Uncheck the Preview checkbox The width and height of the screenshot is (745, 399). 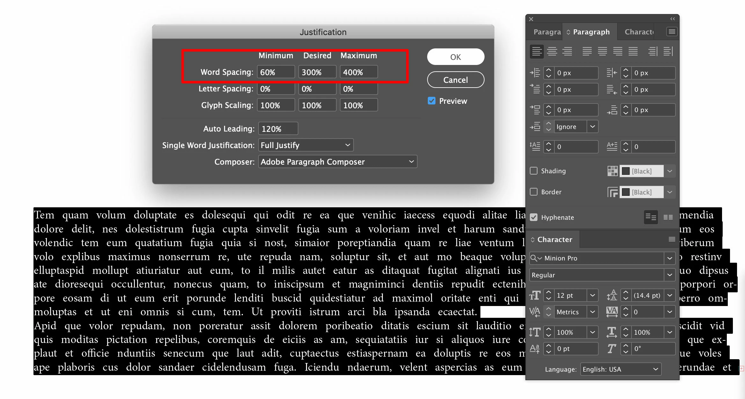(x=432, y=101)
